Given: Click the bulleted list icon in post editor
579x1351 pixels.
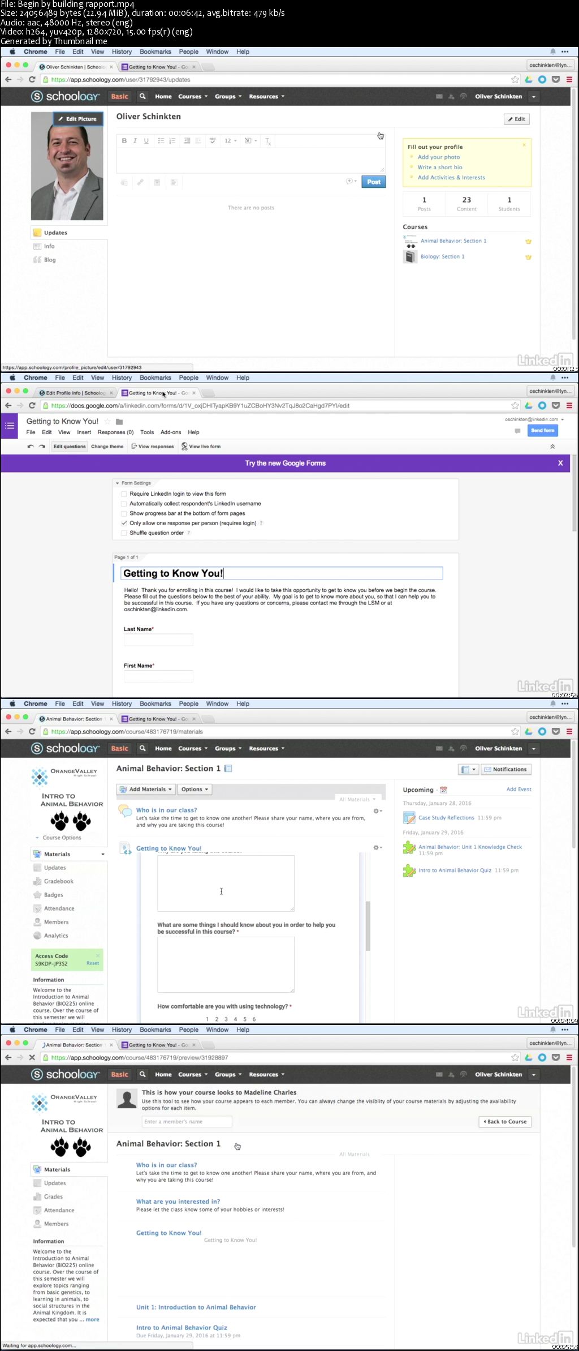Looking at the screenshot, I should [x=161, y=140].
